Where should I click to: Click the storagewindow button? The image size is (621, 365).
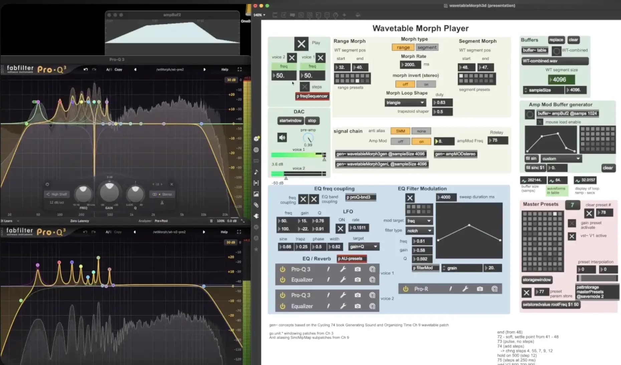click(537, 280)
